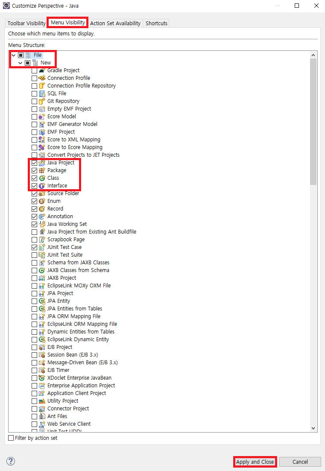Screen dimensions: 325x471
Task: Uncheck the Java Project checkbox
Action: coord(34,163)
